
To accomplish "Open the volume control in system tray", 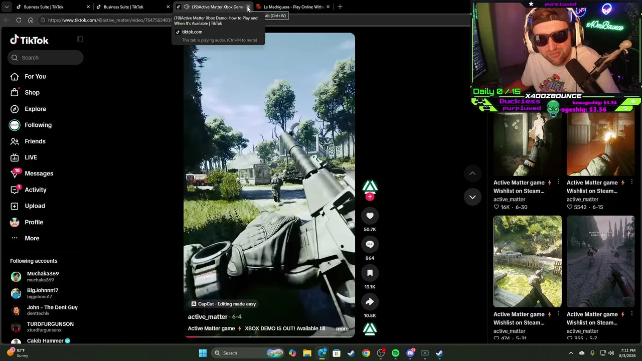I will tap(611, 353).
